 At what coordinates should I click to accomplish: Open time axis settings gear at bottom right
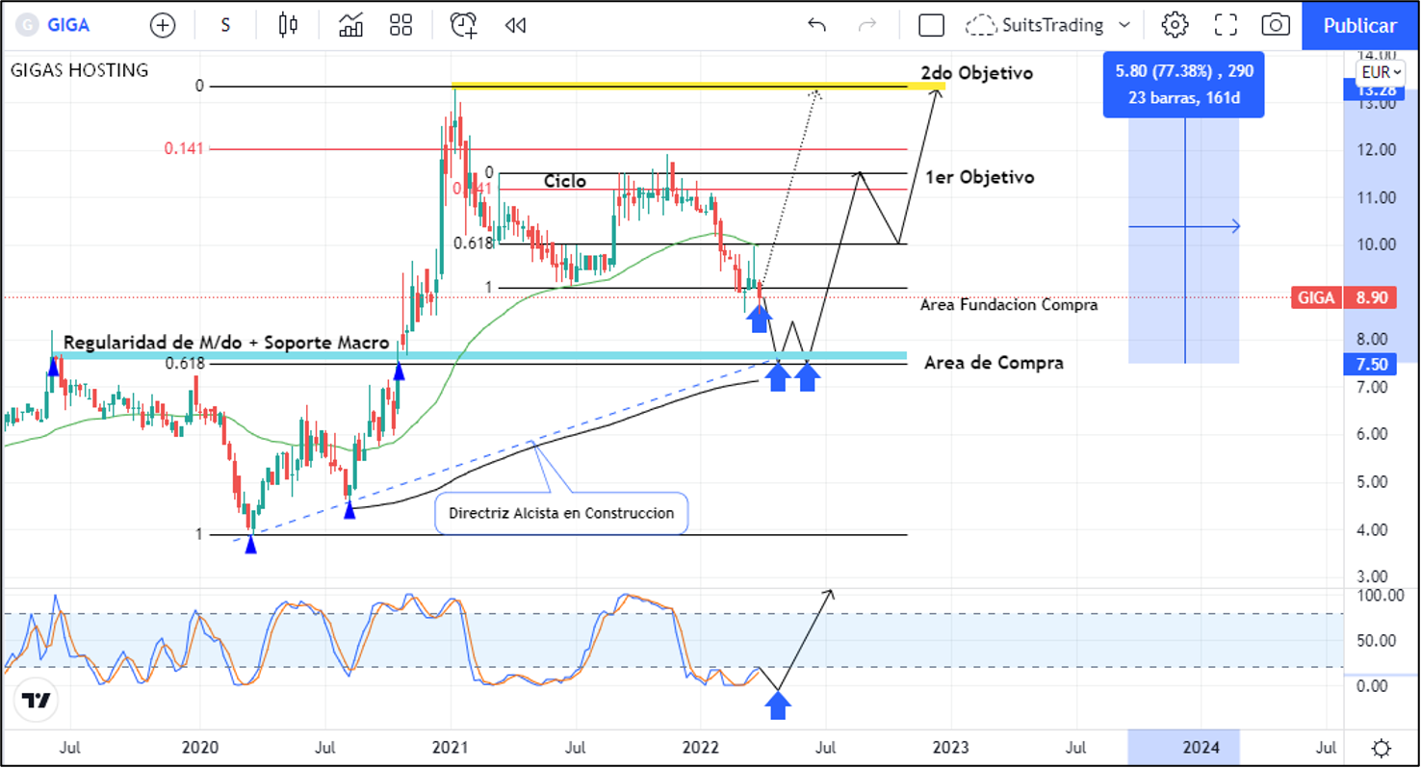1381,748
